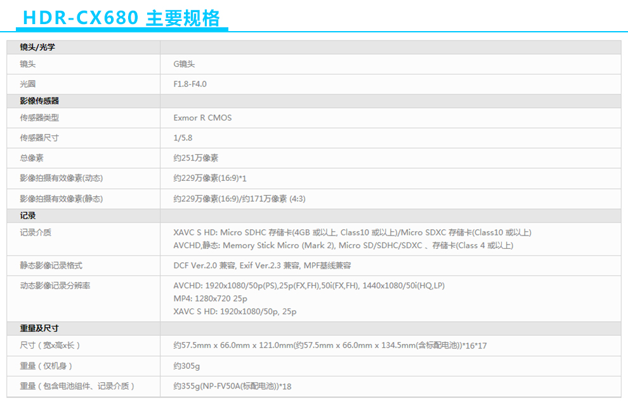This screenshot has width=628, height=405.
Task: Click the HDR-CX680 主要规格 page heading
Action: tap(122, 18)
